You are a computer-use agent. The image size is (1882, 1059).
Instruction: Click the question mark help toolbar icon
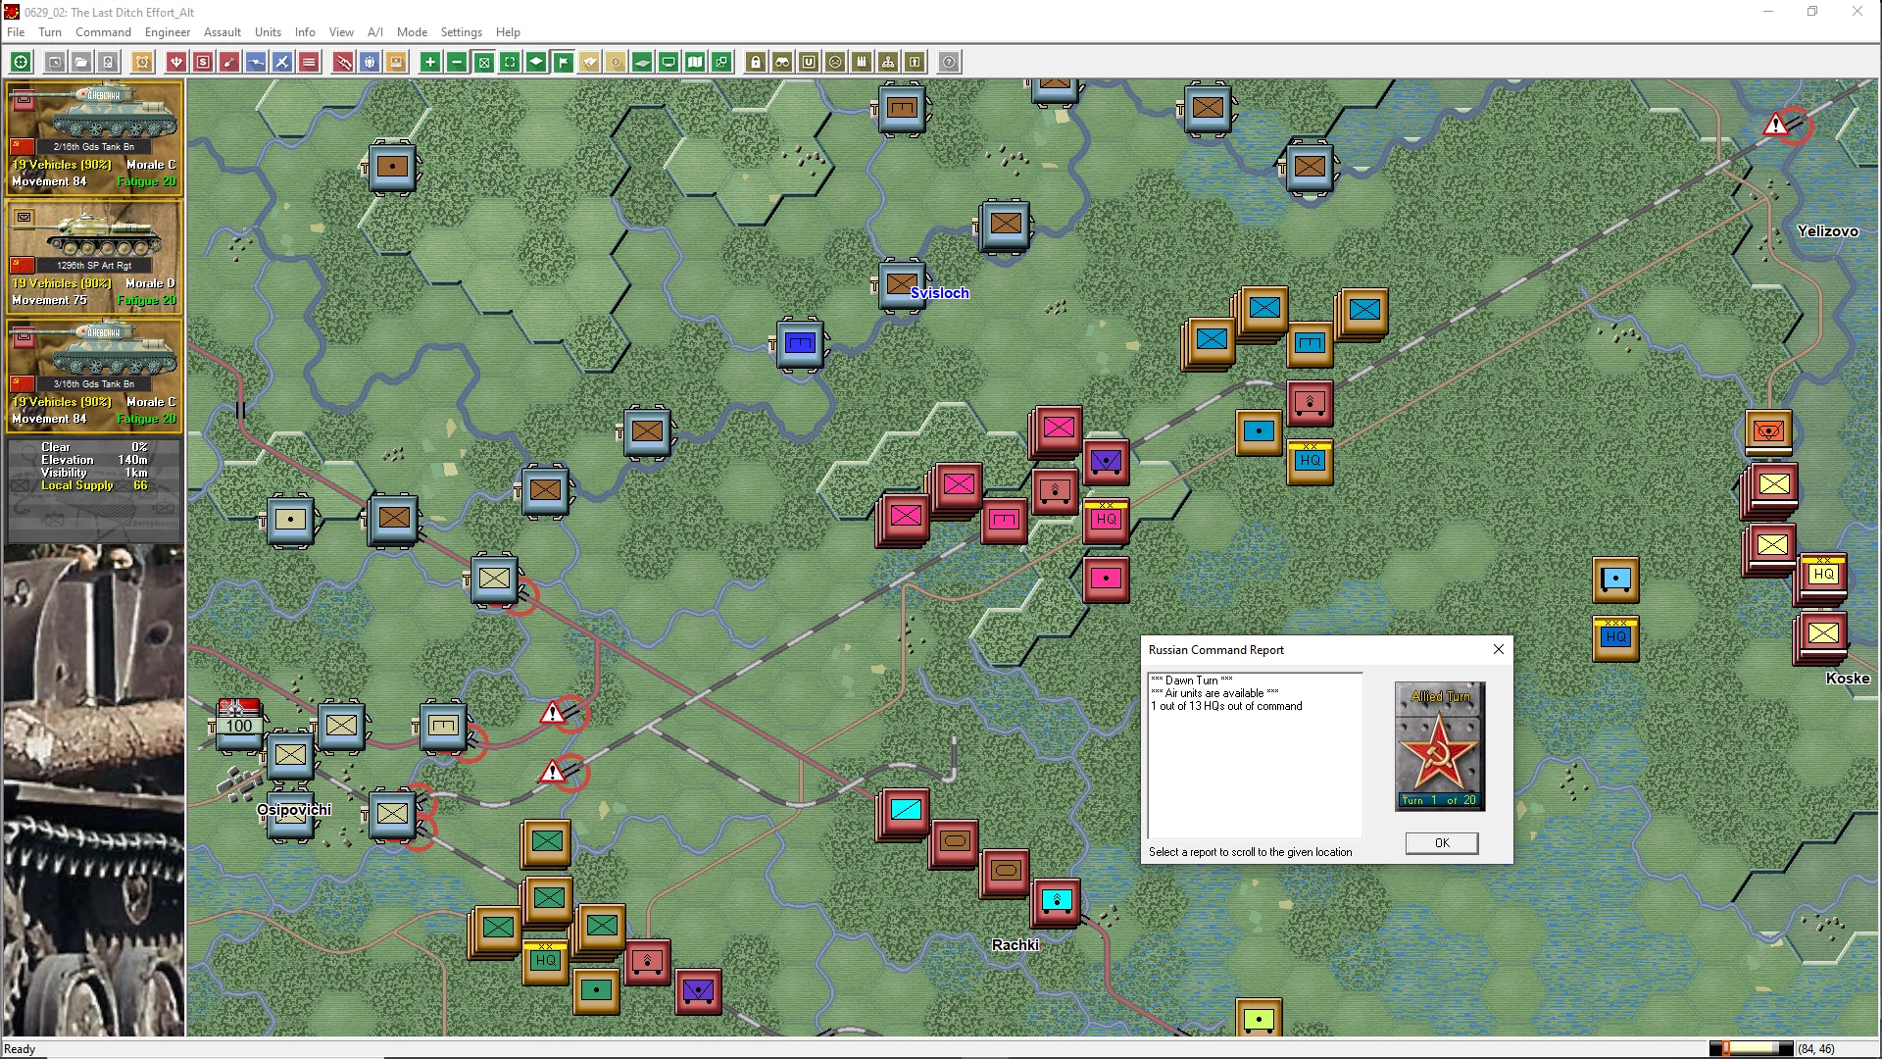(x=949, y=63)
